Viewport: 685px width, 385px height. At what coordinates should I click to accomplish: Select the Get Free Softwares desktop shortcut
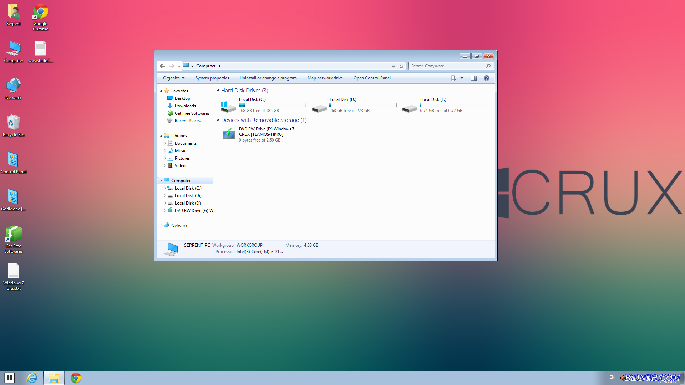14,240
